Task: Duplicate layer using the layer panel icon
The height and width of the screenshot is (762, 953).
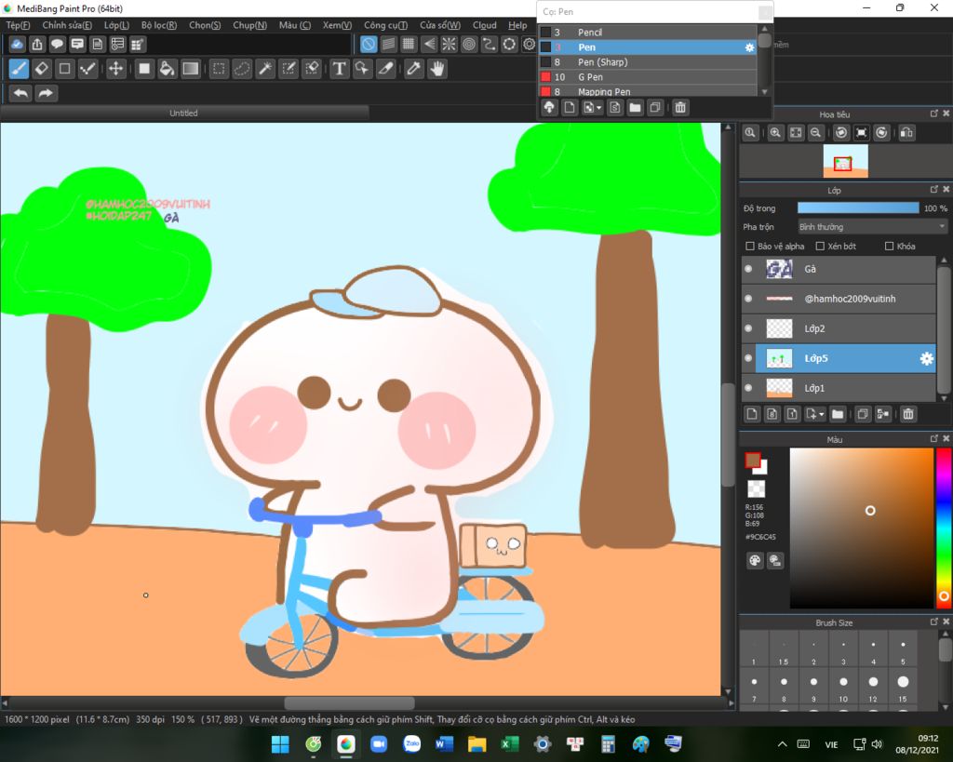Action: (x=863, y=414)
